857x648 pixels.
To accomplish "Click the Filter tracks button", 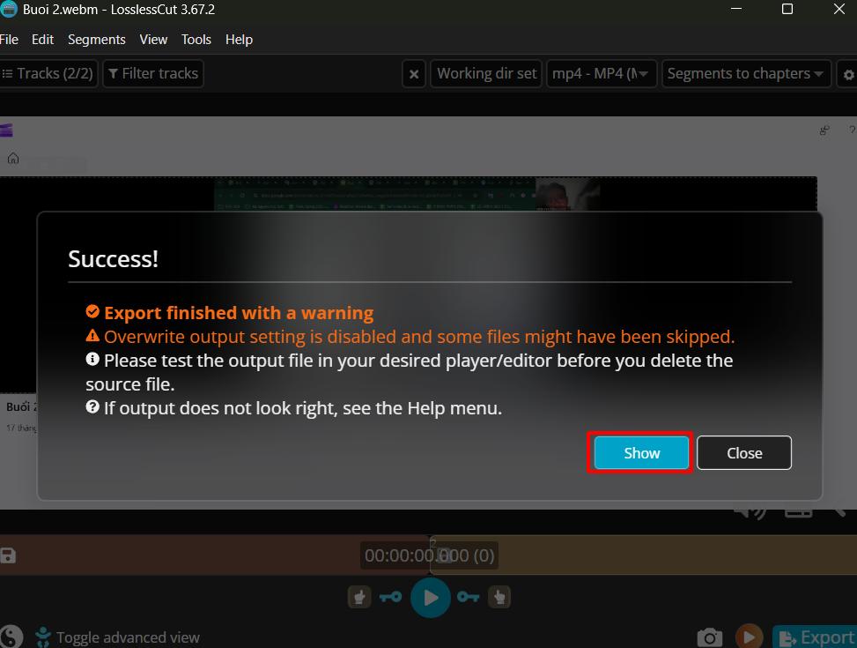I will point(153,73).
